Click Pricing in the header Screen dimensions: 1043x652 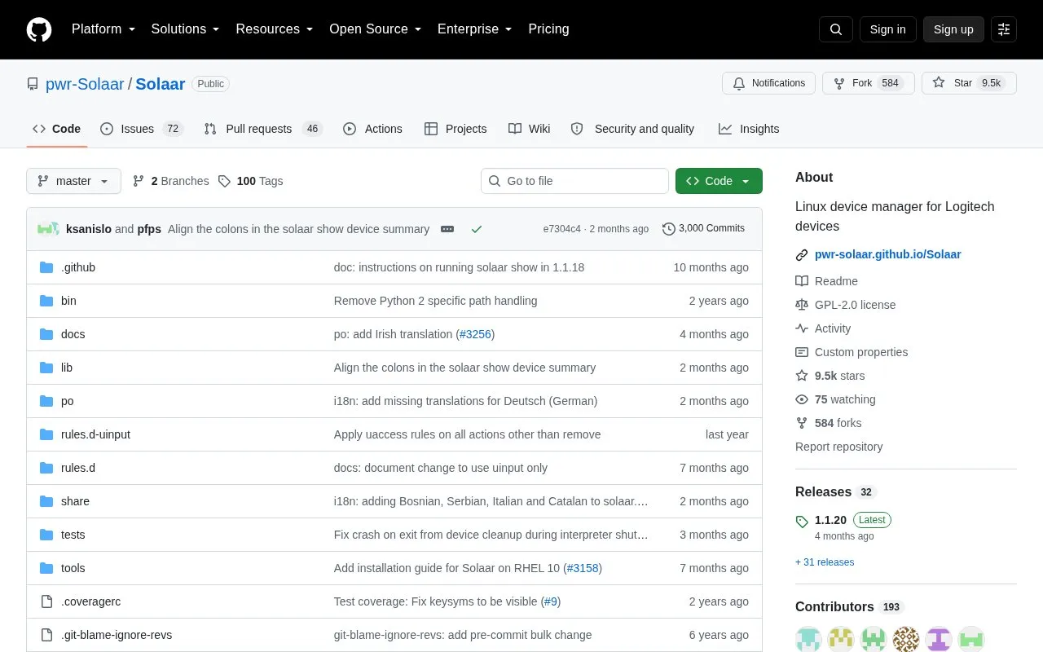[x=548, y=29]
